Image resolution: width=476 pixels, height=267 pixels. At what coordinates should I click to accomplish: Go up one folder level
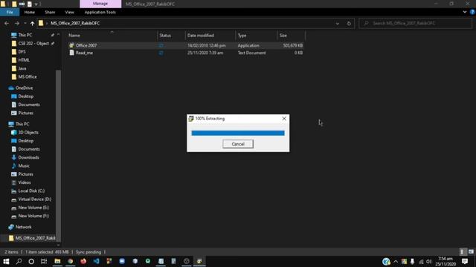point(32,23)
